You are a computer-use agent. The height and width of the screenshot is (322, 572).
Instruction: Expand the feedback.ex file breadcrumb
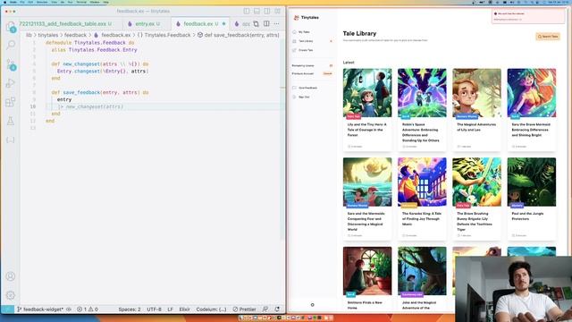point(112,35)
